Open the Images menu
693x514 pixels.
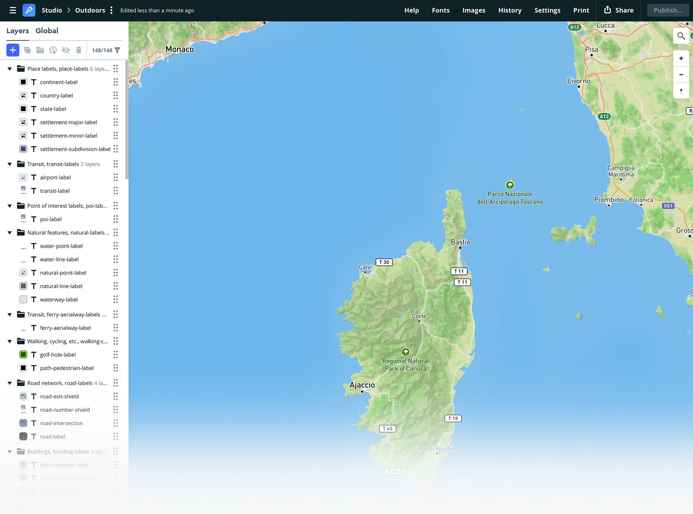pos(474,10)
